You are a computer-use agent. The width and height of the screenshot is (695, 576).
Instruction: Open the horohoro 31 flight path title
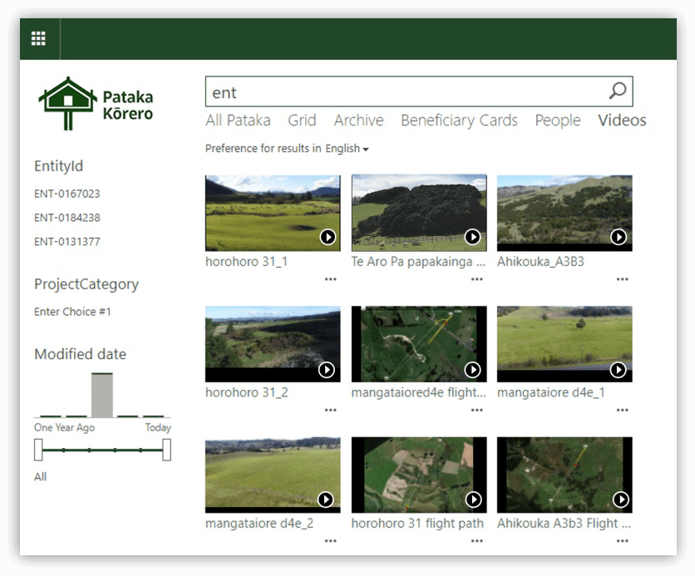click(x=417, y=524)
